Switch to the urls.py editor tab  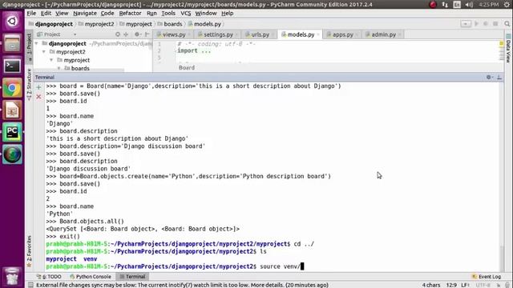tap(260, 34)
